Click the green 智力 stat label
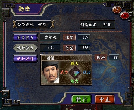The image size is (134, 110). point(74,81)
